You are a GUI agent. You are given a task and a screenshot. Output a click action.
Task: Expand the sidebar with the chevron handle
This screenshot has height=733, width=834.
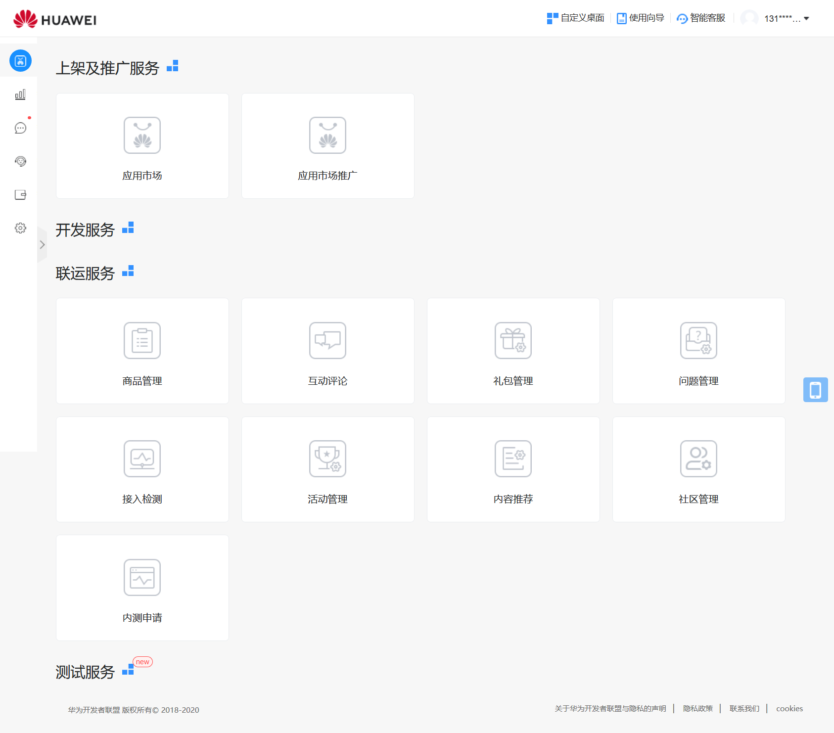[42, 245]
